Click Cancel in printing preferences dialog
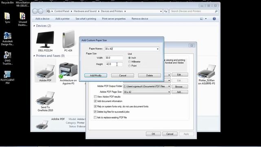Image resolution: width=261 pixels, height=147 pixels. click(170, 134)
